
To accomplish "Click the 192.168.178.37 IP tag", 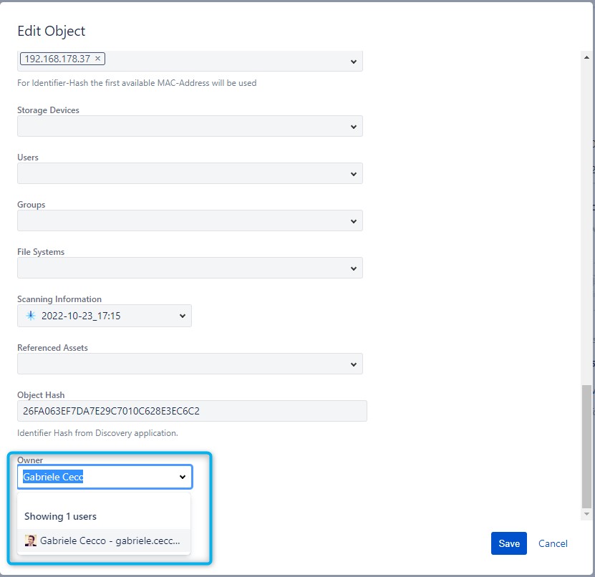I will point(57,59).
